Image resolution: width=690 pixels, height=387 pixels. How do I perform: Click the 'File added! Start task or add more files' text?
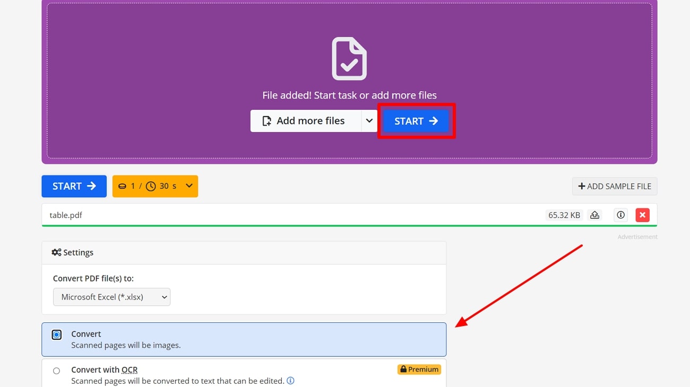[x=349, y=95]
